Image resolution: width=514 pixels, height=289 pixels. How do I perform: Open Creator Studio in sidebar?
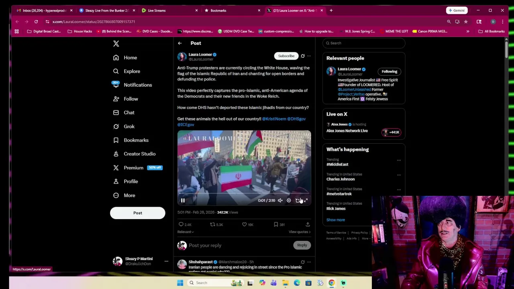tap(135, 154)
